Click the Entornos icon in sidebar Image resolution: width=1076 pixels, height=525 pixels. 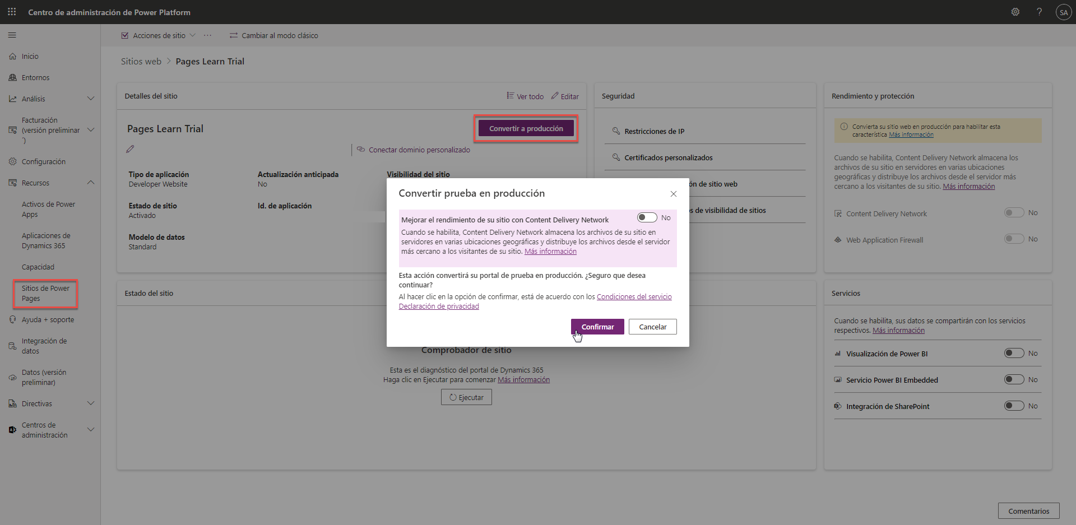point(12,78)
